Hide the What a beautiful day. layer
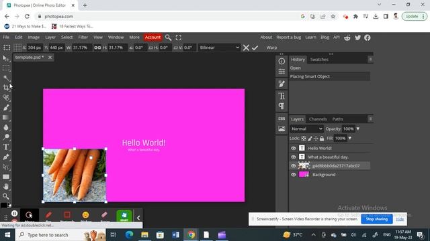 coord(294,157)
